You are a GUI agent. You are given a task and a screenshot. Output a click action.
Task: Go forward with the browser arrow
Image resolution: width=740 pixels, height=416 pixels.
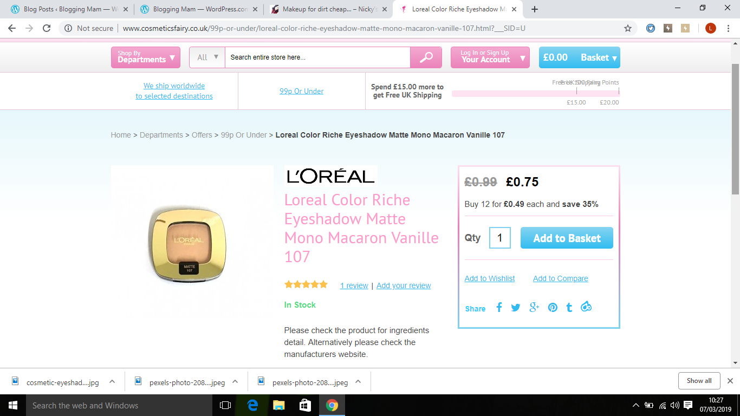click(x=29, y=28)
